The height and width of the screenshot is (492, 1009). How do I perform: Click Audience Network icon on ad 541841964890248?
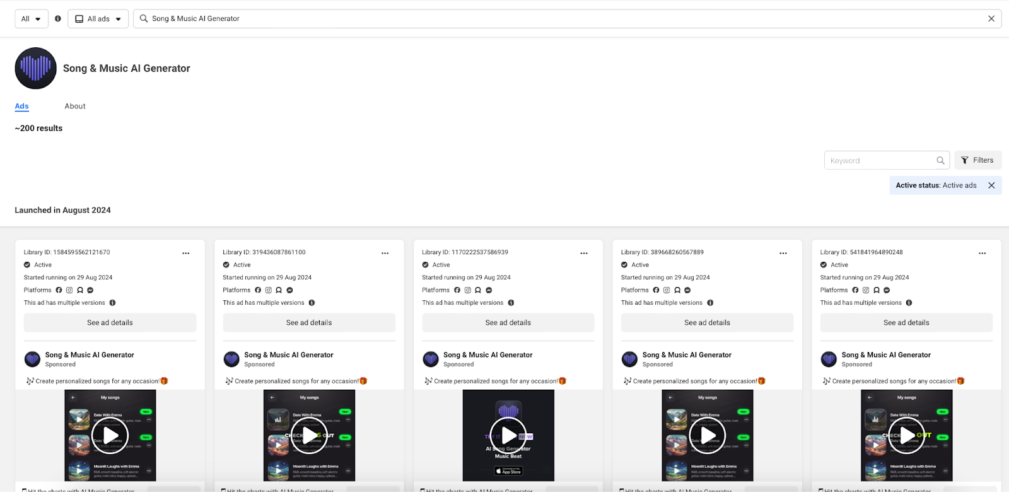point(877,290)
